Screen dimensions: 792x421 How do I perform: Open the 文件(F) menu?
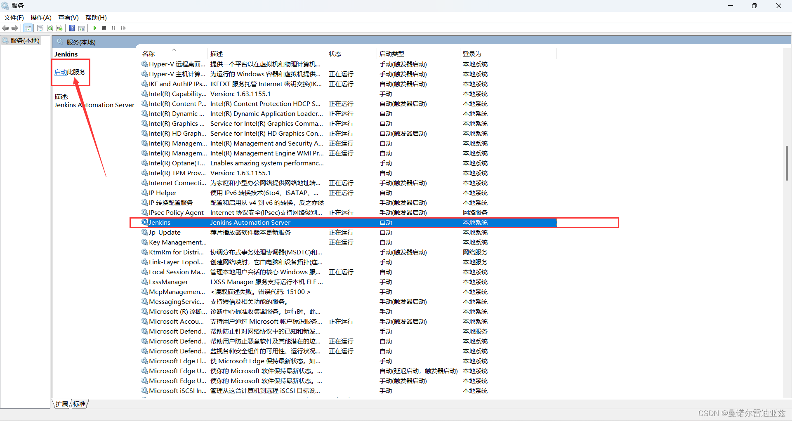(14, 17)
